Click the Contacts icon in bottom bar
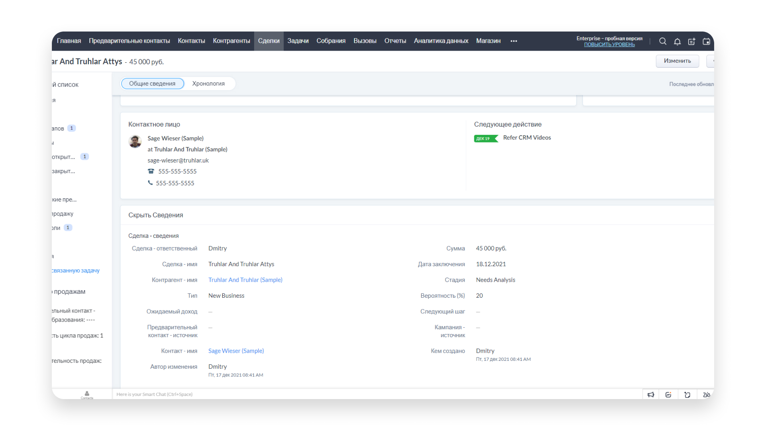This screenshot has width=766, height=431. [x=87, y=394]
